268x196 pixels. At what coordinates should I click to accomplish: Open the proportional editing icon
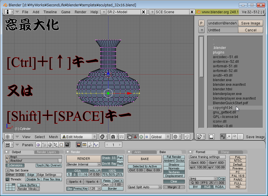[x=177, y=137]
